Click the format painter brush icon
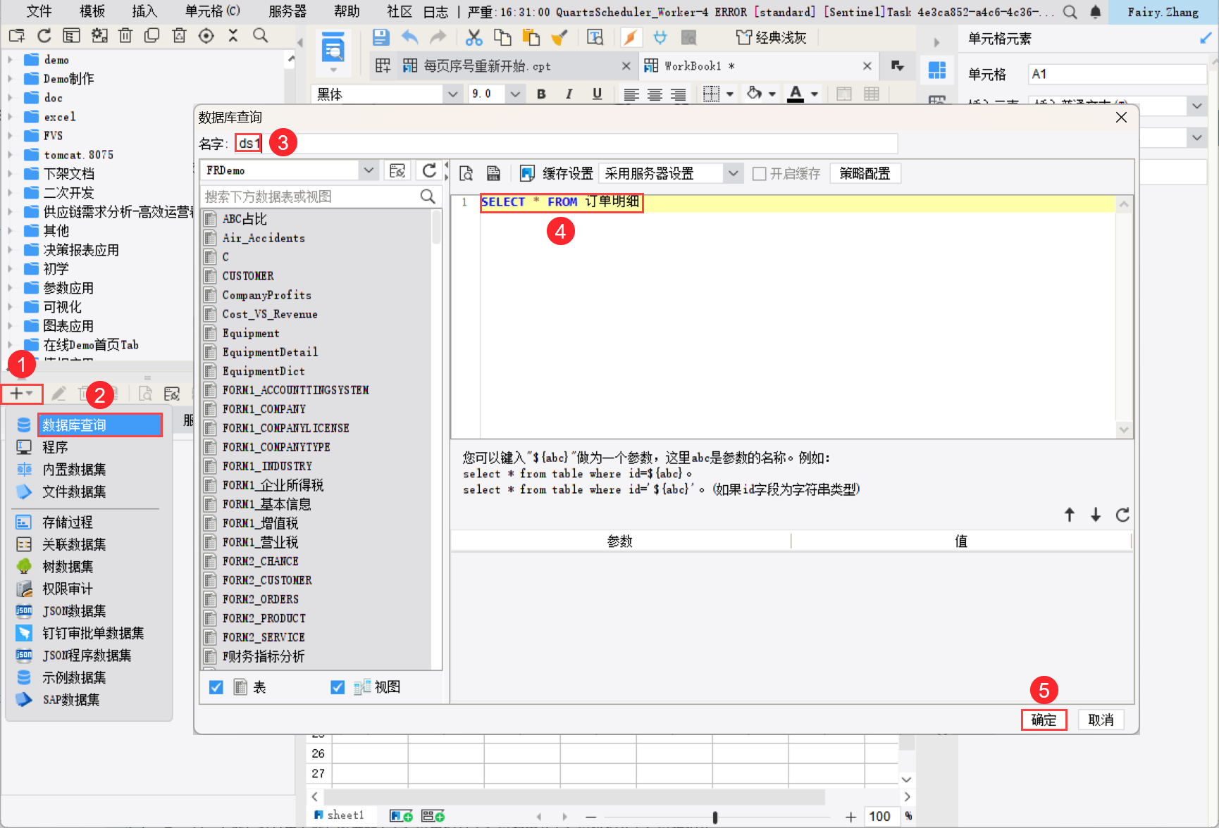The image size is (1219, 828). pyautogui.click(x=559, y=37)
